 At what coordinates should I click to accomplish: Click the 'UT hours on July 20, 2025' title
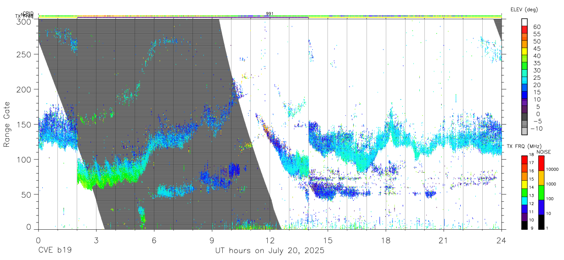pos(270,251)
